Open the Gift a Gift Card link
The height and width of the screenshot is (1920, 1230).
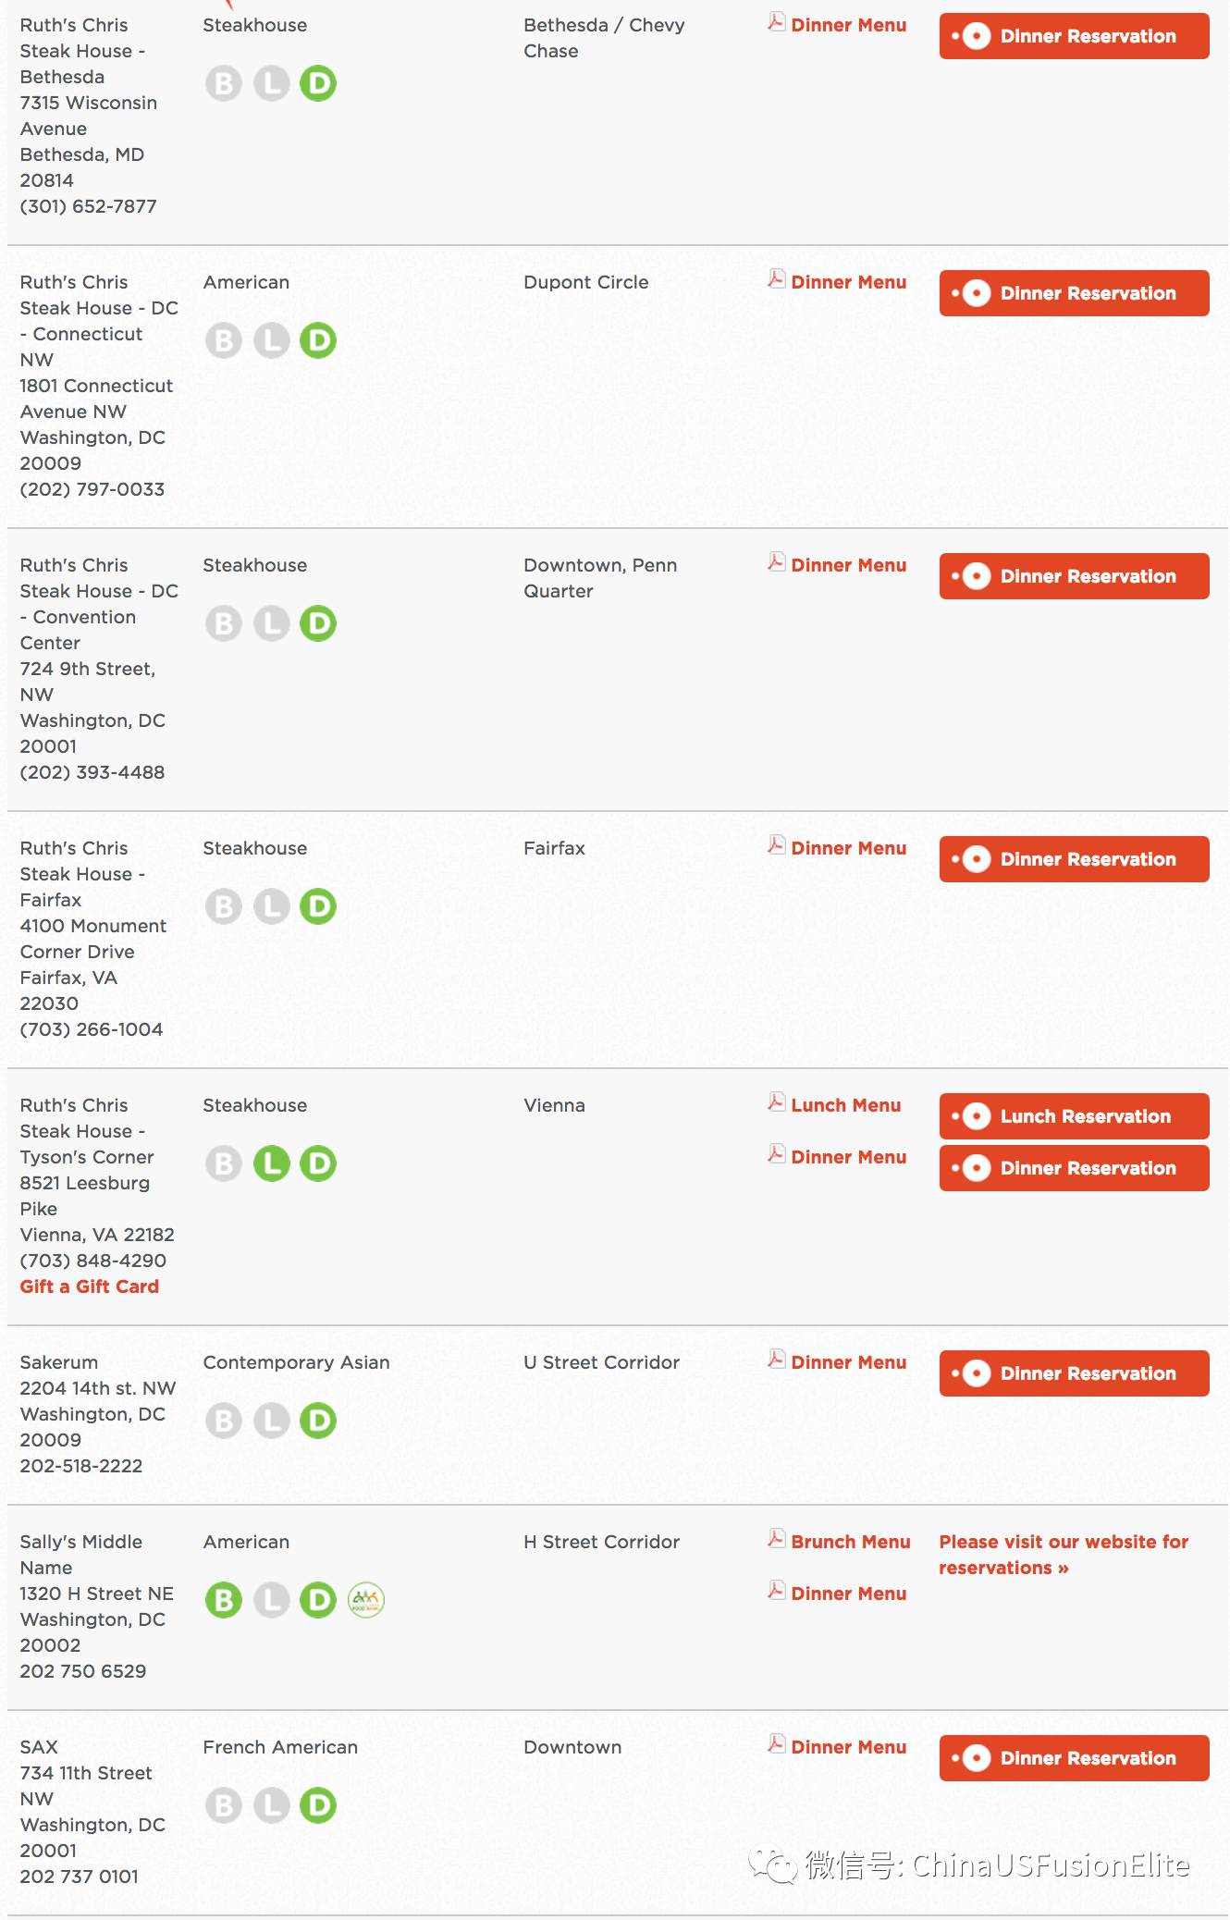(90, 1286)
